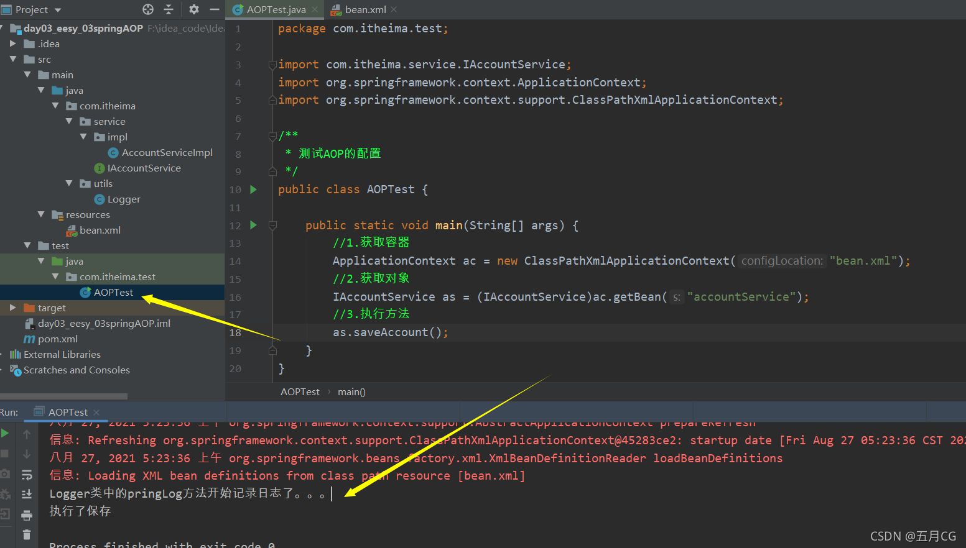Collapse the src folder
Screen dimensions: 966x548
click(13, 59)
